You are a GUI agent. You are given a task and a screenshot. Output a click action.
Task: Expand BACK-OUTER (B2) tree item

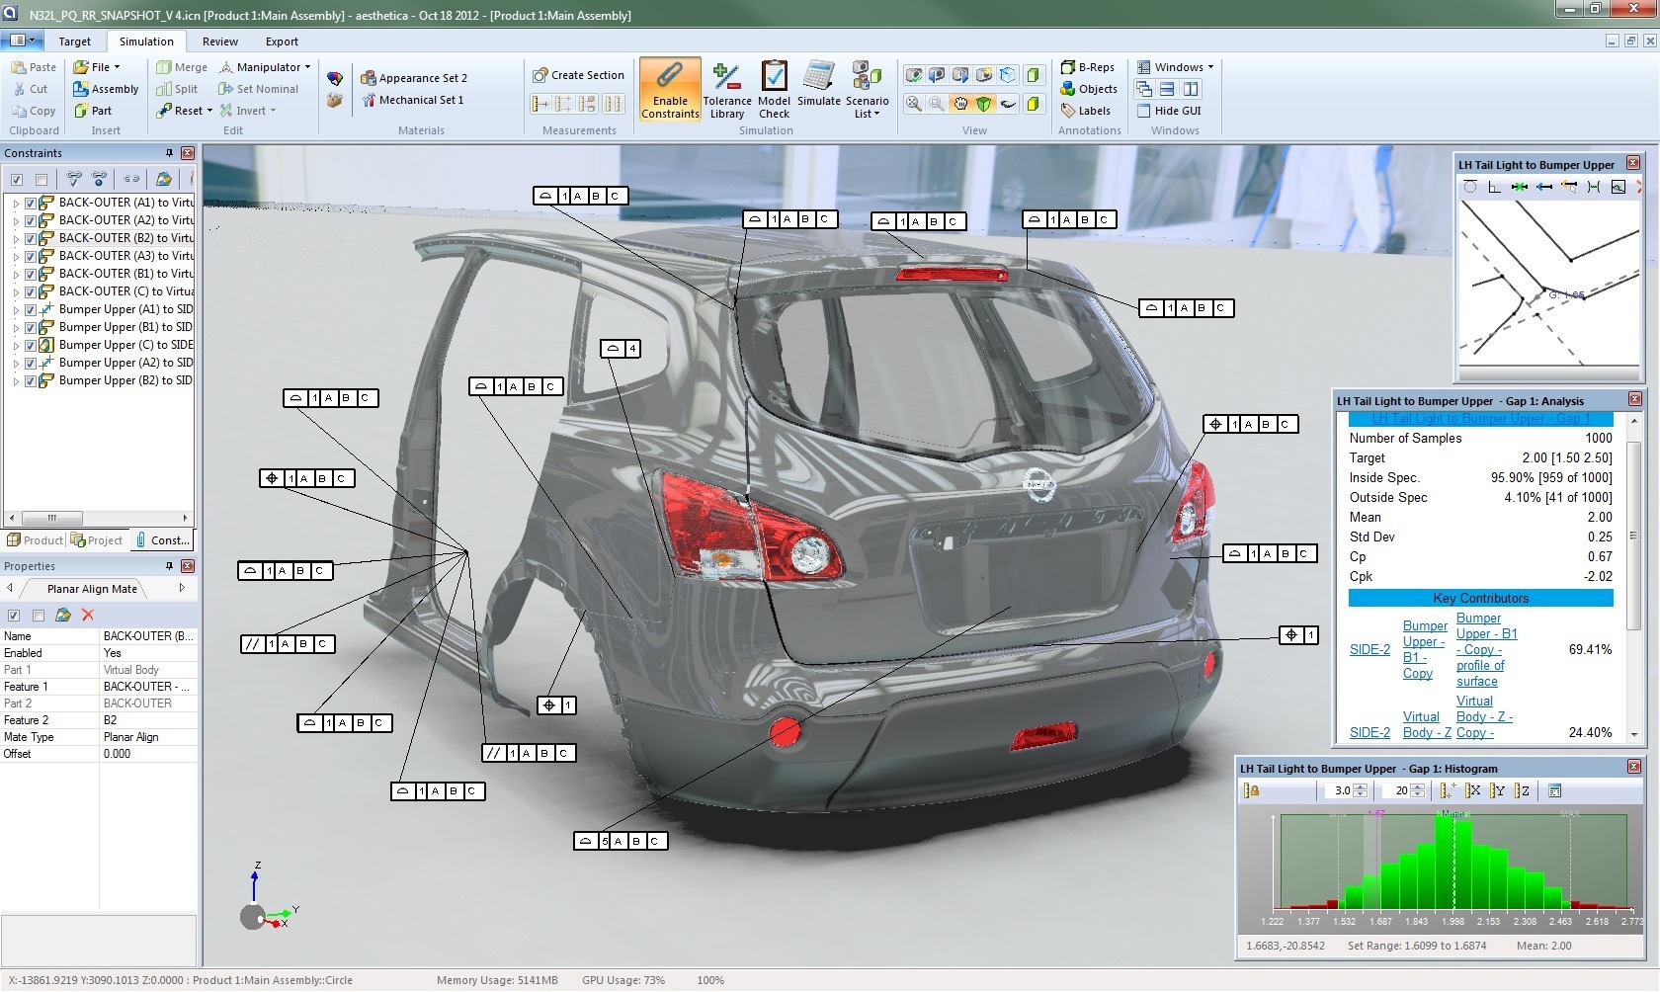(16, 238)
